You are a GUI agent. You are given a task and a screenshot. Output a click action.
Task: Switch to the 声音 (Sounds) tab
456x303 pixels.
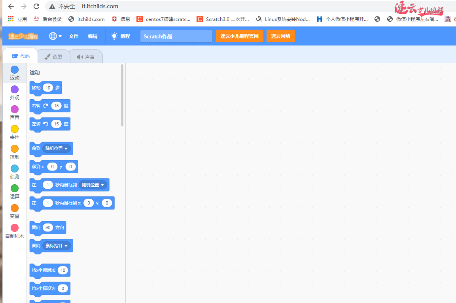tap(86, 57)
